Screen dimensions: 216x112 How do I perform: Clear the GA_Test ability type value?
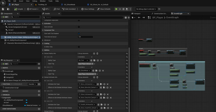pos(101,60)
